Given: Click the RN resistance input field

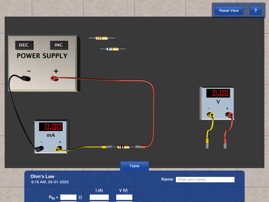Looking at the screenshot, I should [x=68, y=197].
